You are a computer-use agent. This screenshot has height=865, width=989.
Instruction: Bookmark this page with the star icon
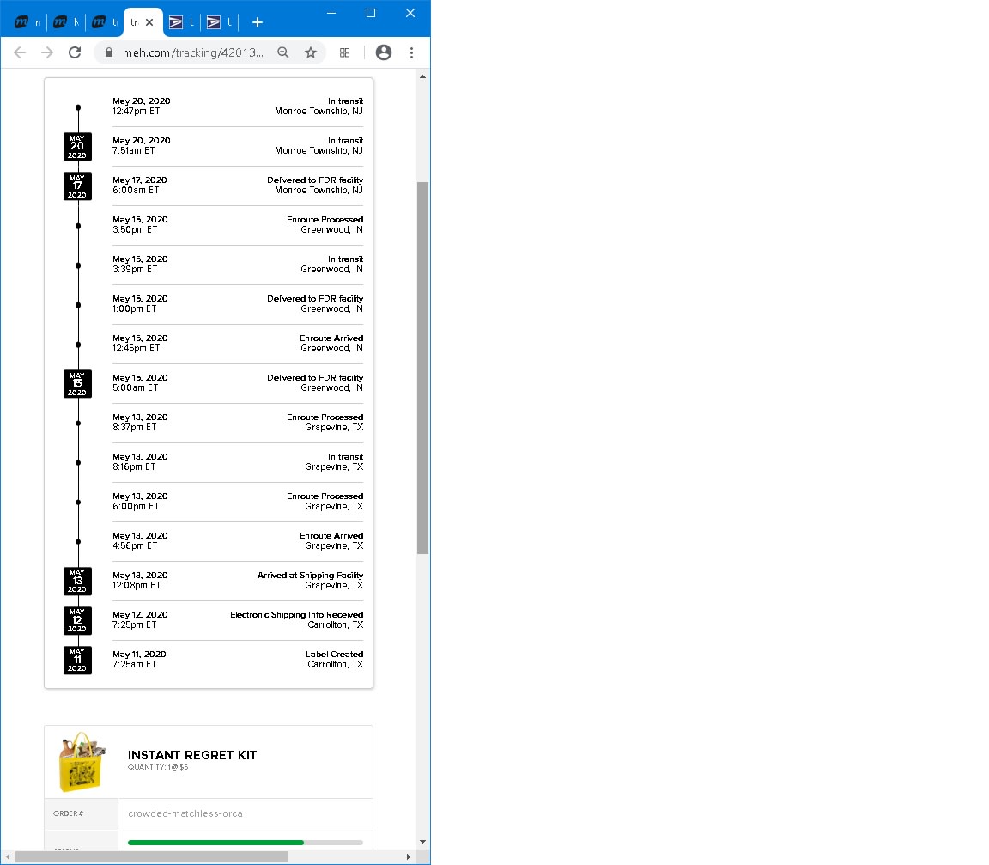pos(311,52)
